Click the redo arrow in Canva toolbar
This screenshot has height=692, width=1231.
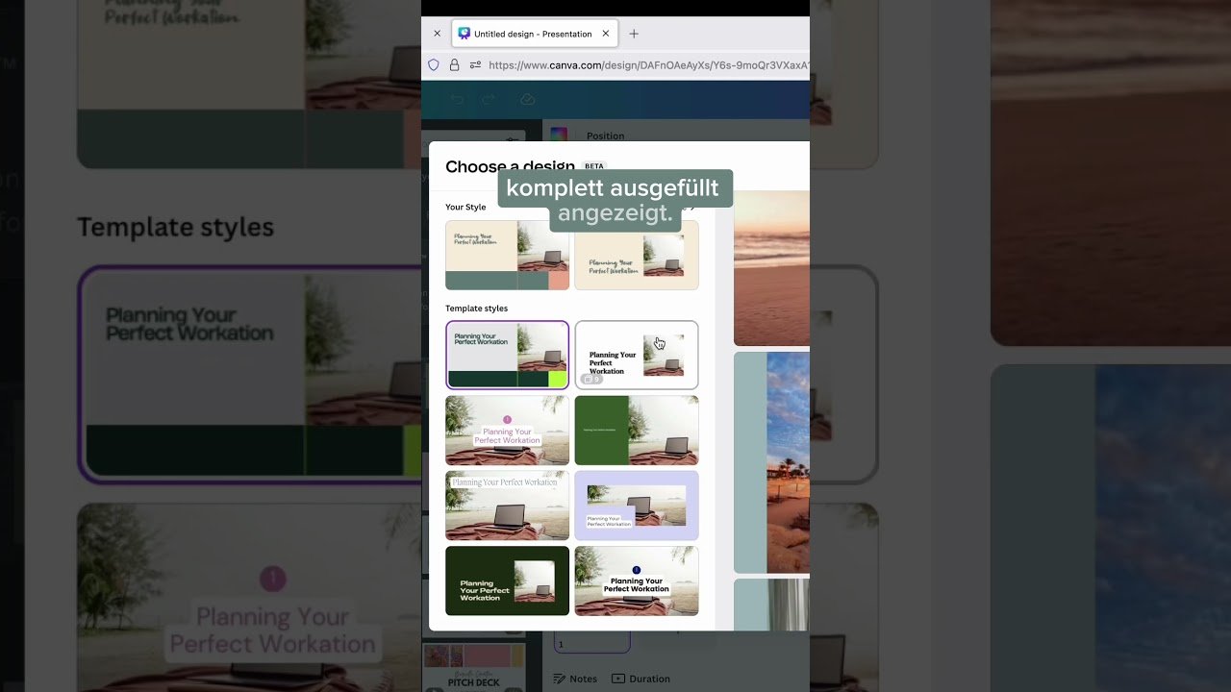[x=489, y=99]
